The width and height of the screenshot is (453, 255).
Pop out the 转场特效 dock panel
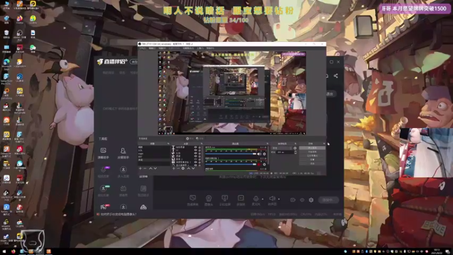click(295, 144)
